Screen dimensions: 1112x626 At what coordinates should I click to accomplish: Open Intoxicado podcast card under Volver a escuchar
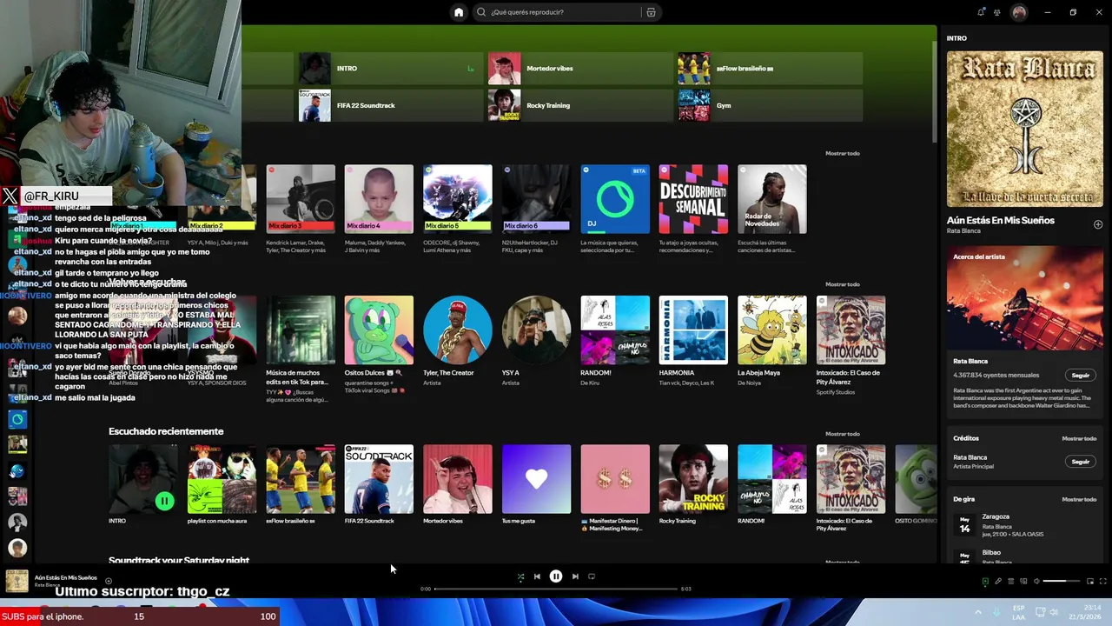pos(851,345)
